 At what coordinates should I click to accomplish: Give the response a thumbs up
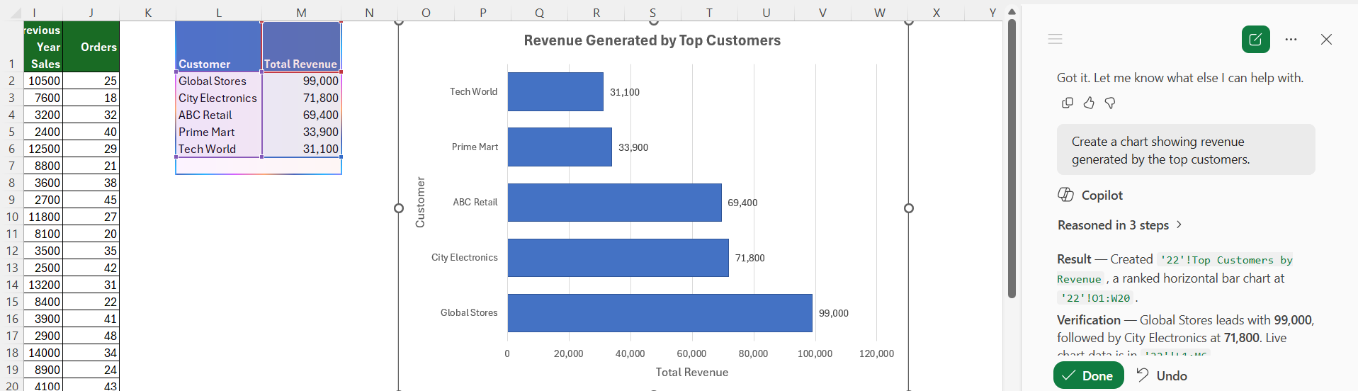click(x=1089, y=103)
